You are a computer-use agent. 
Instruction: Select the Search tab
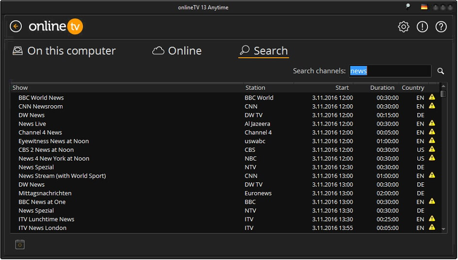[x=263, y=51]
